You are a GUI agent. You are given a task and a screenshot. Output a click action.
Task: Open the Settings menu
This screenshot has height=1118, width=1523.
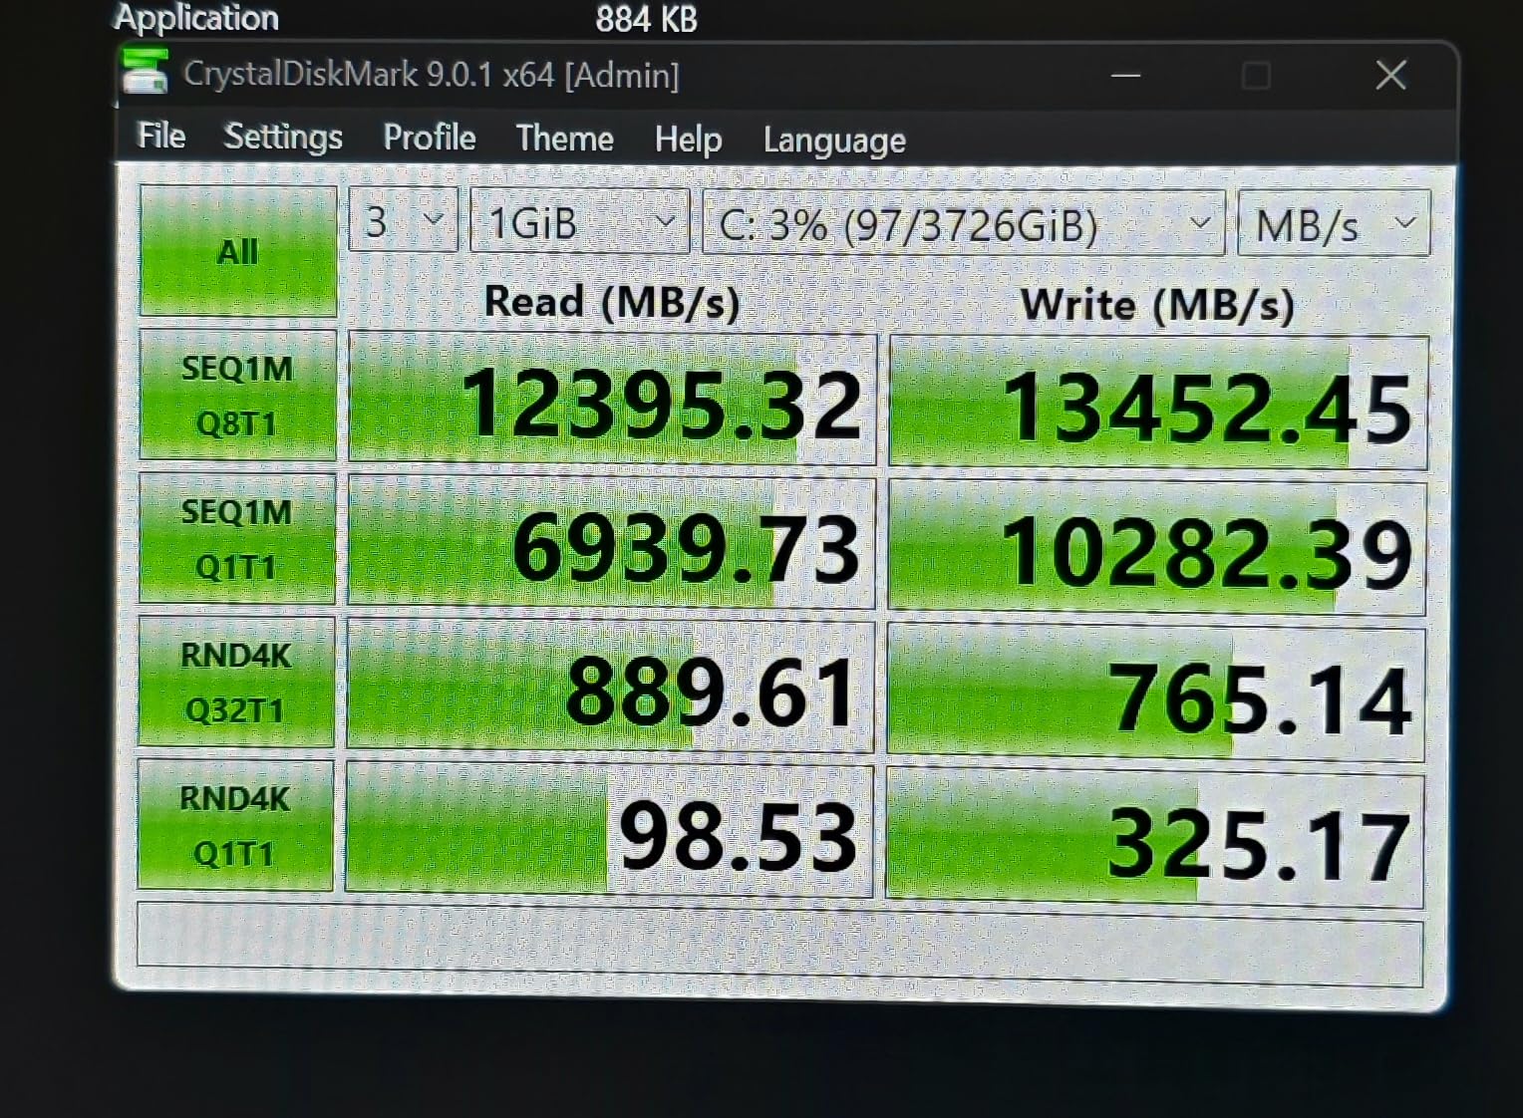tap(283, 137)
